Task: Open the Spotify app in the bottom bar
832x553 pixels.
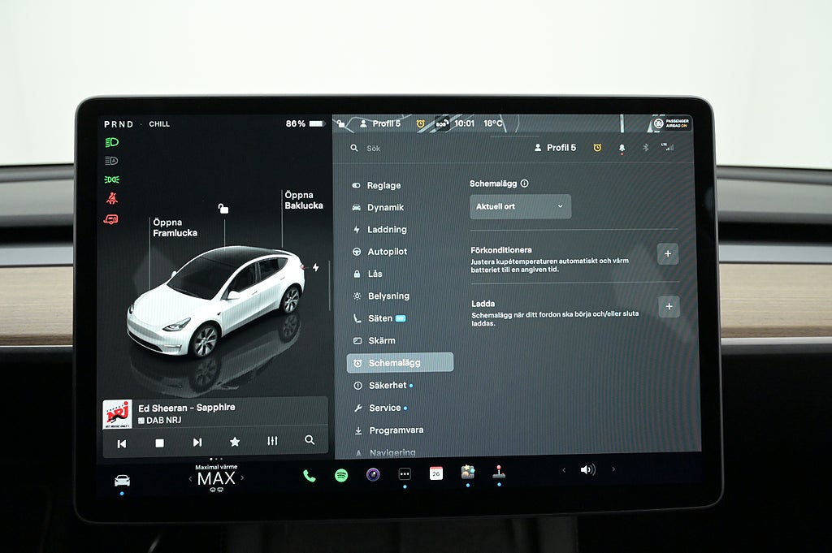Action: (341, 475)
